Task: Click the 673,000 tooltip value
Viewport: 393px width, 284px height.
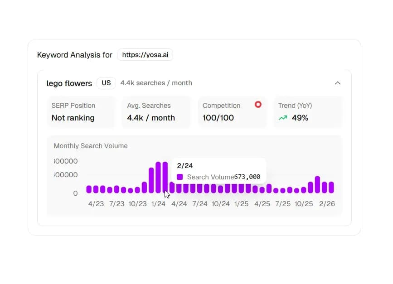Action: click(x=247, y=177)
